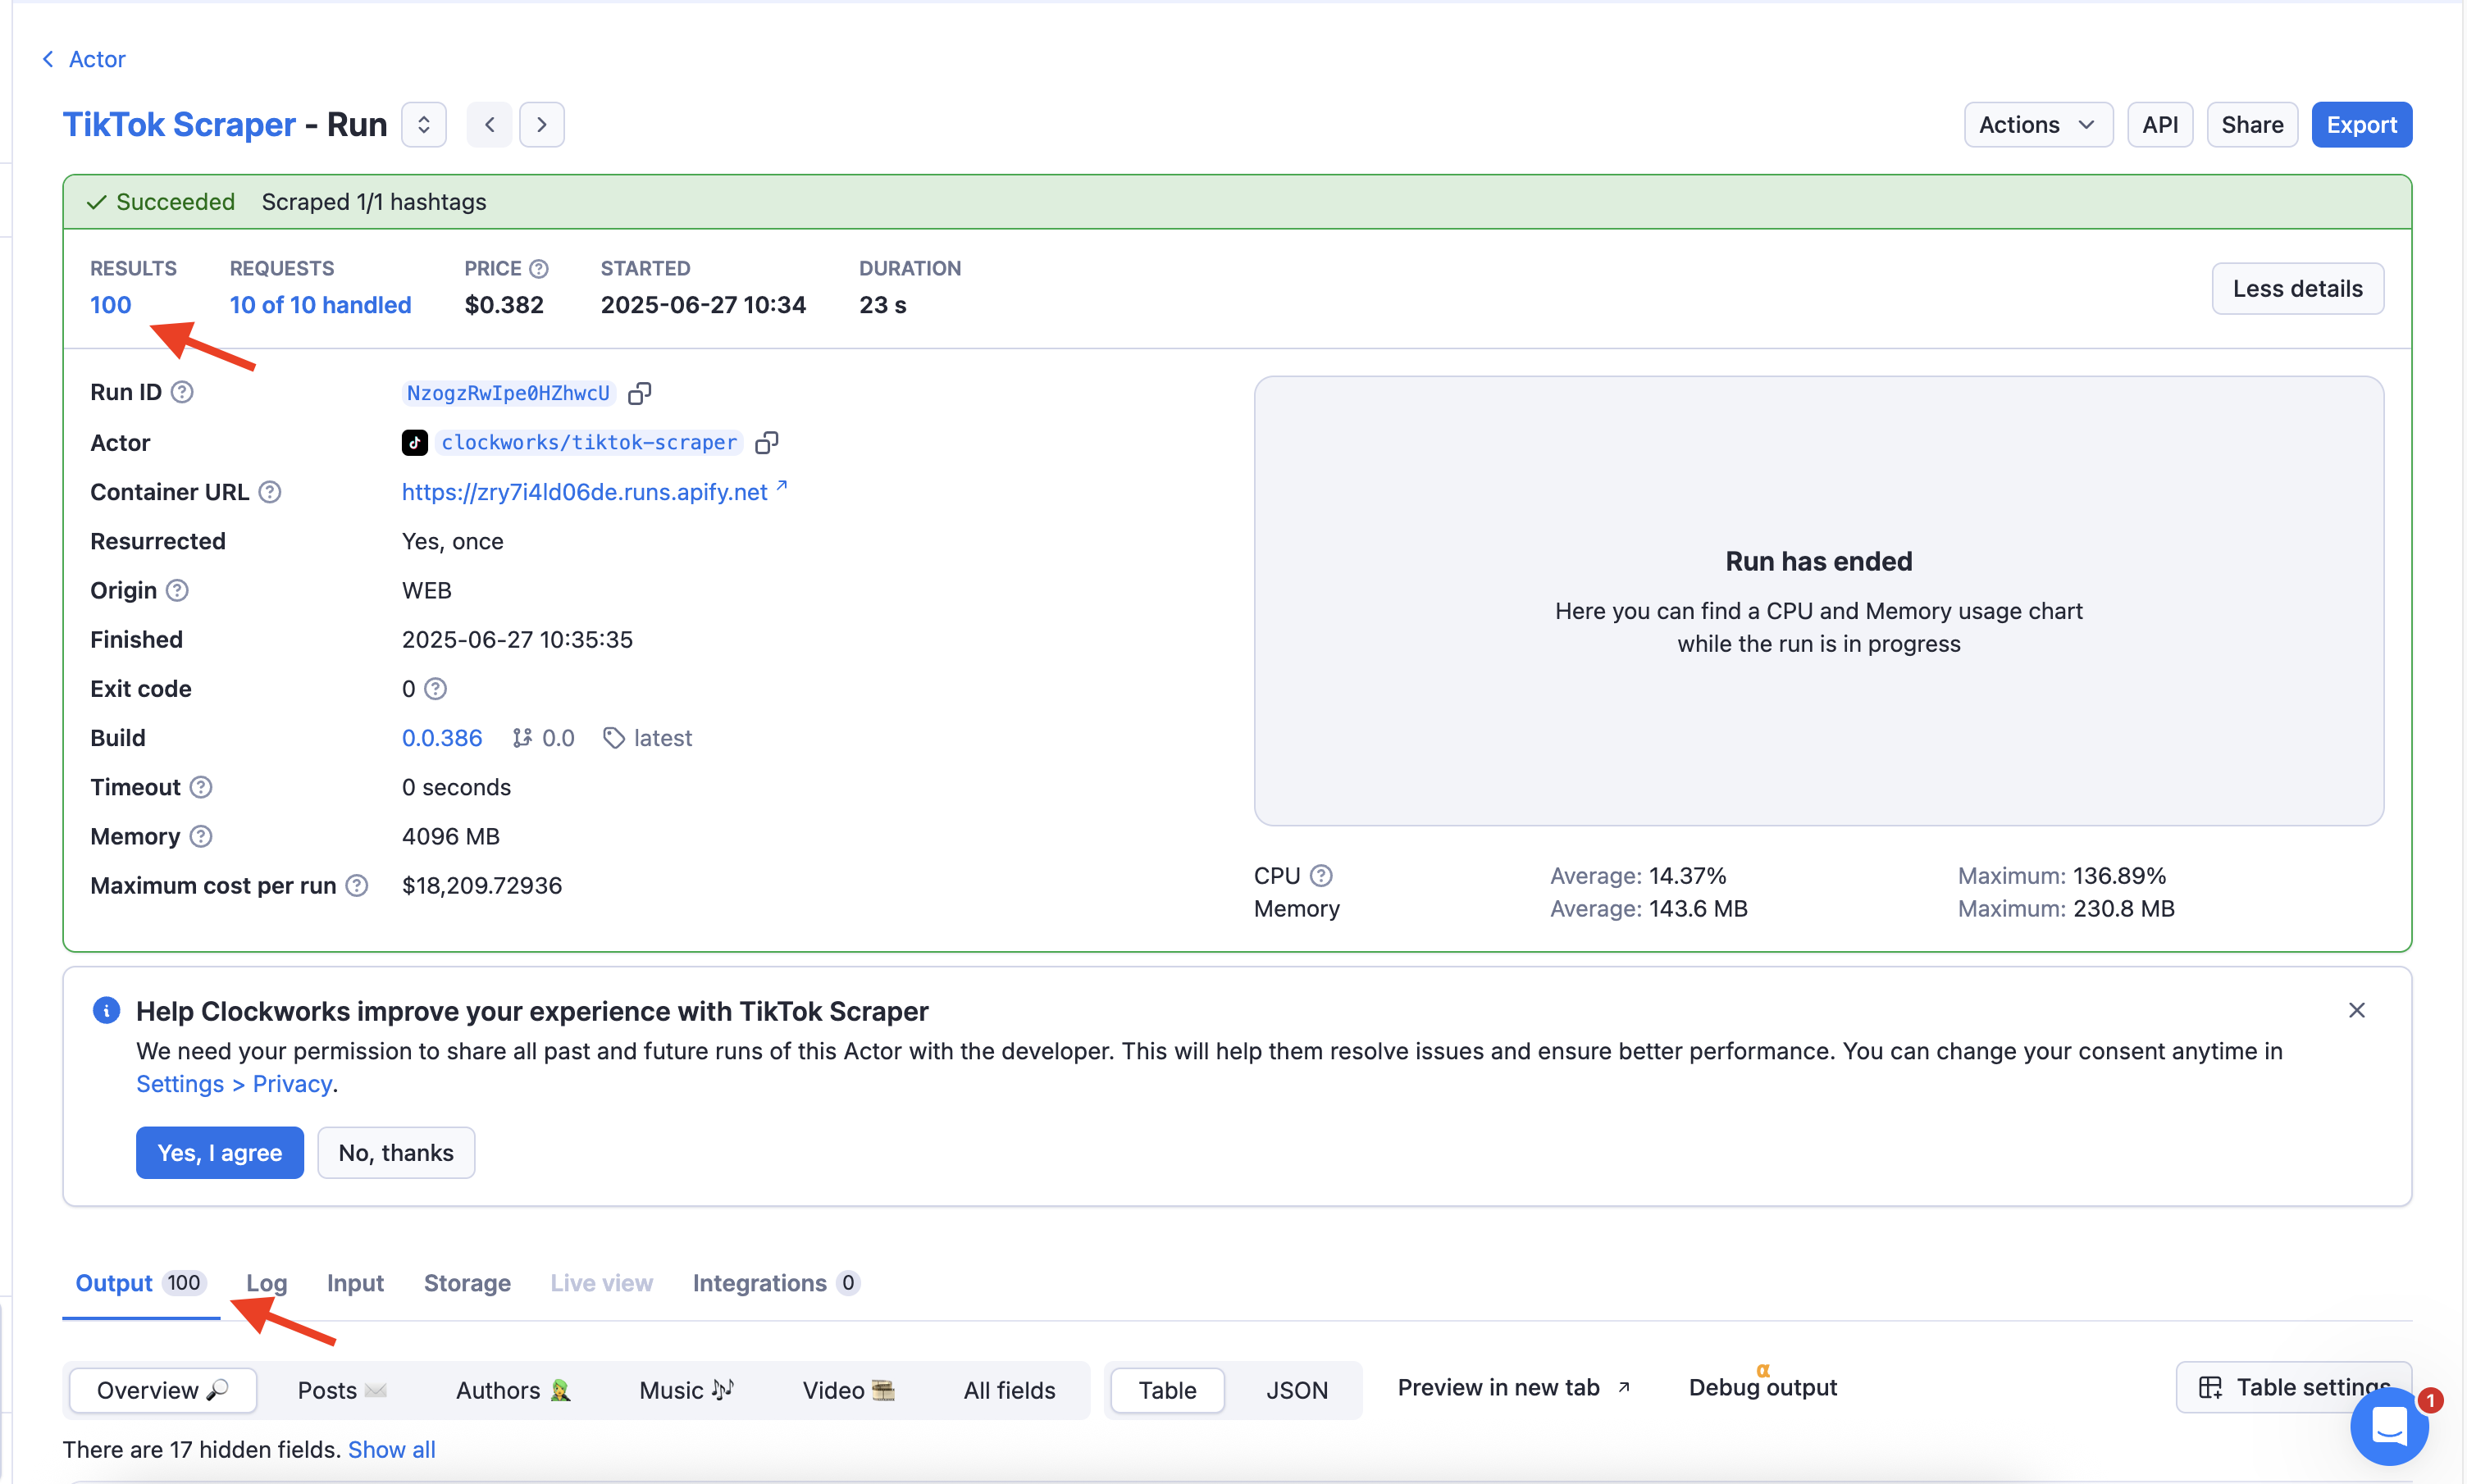Show help for the Run ID
Viewport: 2467px width, 1484px height.
click(182, 392)
